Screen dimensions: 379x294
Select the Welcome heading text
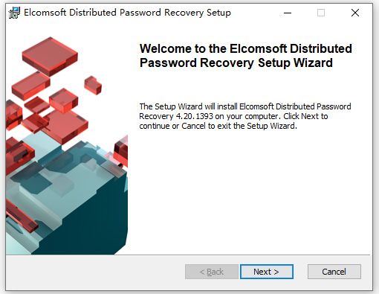[x=245, y=55]
